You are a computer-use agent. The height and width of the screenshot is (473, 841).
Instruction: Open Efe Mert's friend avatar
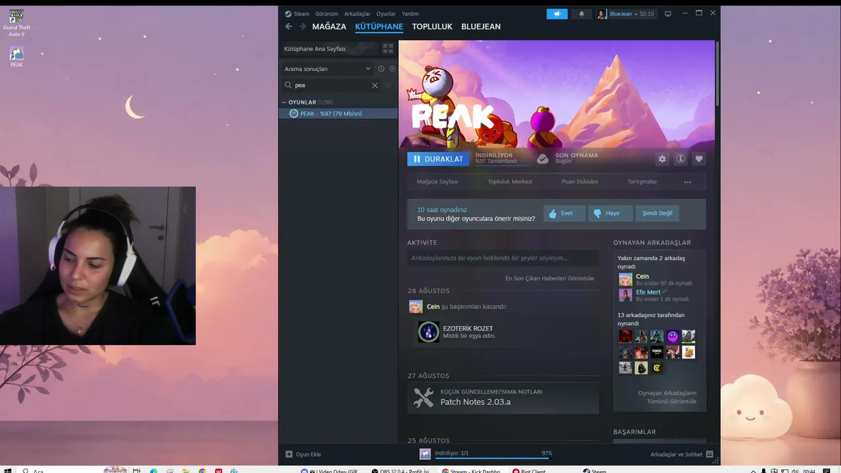click(625, 296)
